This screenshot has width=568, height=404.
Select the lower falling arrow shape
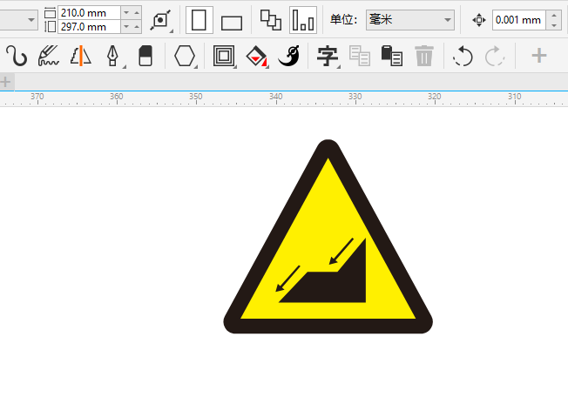287,279
